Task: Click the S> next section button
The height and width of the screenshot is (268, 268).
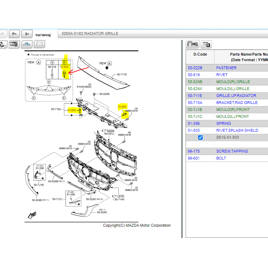Action: 27,34
